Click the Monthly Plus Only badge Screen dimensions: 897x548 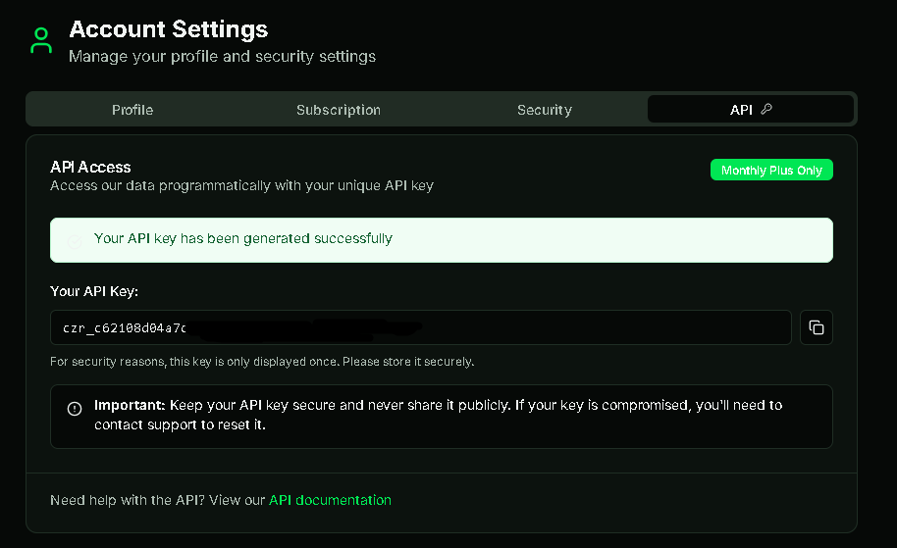click(771, 170)
